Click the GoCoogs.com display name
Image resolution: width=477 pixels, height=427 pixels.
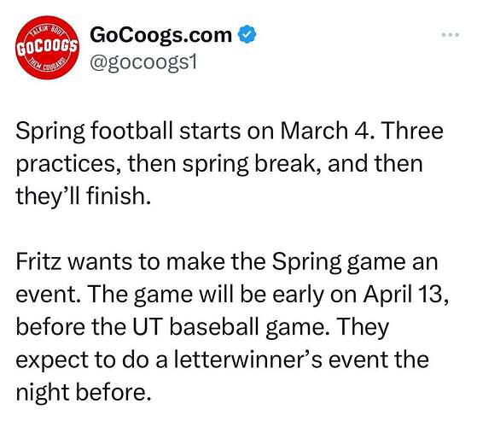pyautogui.click(x=160, y=35)
